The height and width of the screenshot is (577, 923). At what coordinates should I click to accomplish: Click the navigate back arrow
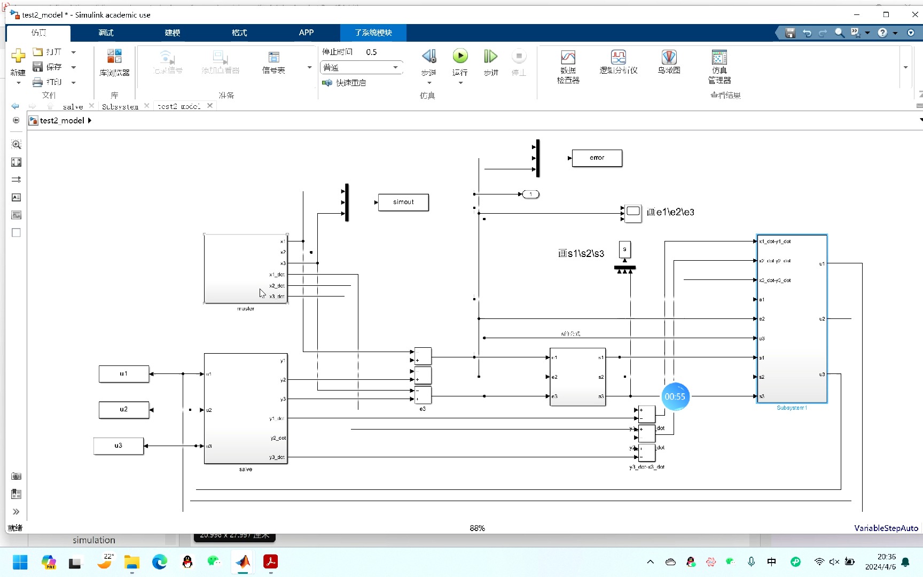15,106
